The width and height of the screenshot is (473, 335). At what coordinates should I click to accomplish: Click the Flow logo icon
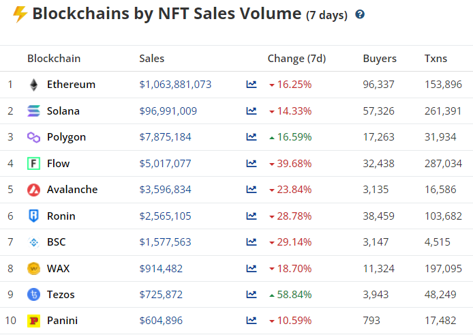click(33, 164)
